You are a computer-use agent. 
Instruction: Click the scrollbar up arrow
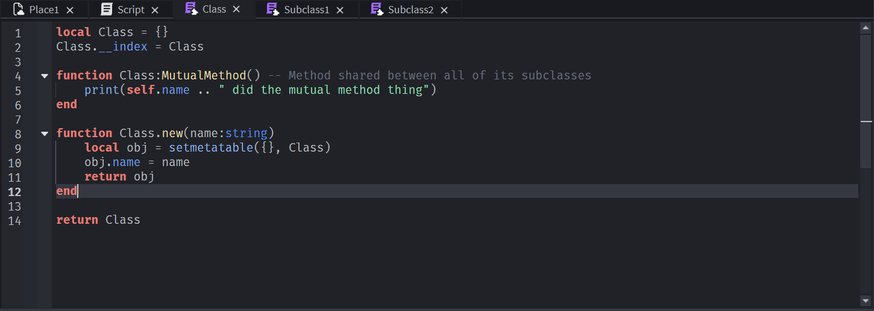coord(866,28)
